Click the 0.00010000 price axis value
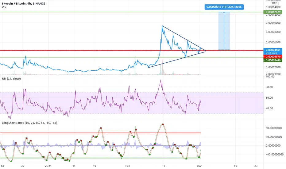 tap(273, 23)
